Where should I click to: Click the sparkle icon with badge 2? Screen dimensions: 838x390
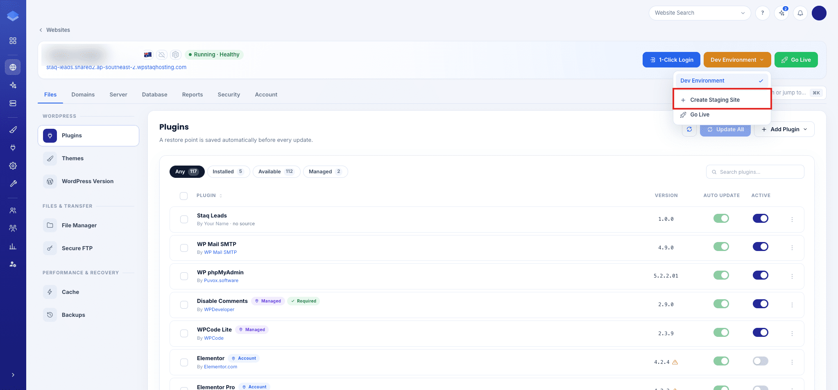coord(781,13)
